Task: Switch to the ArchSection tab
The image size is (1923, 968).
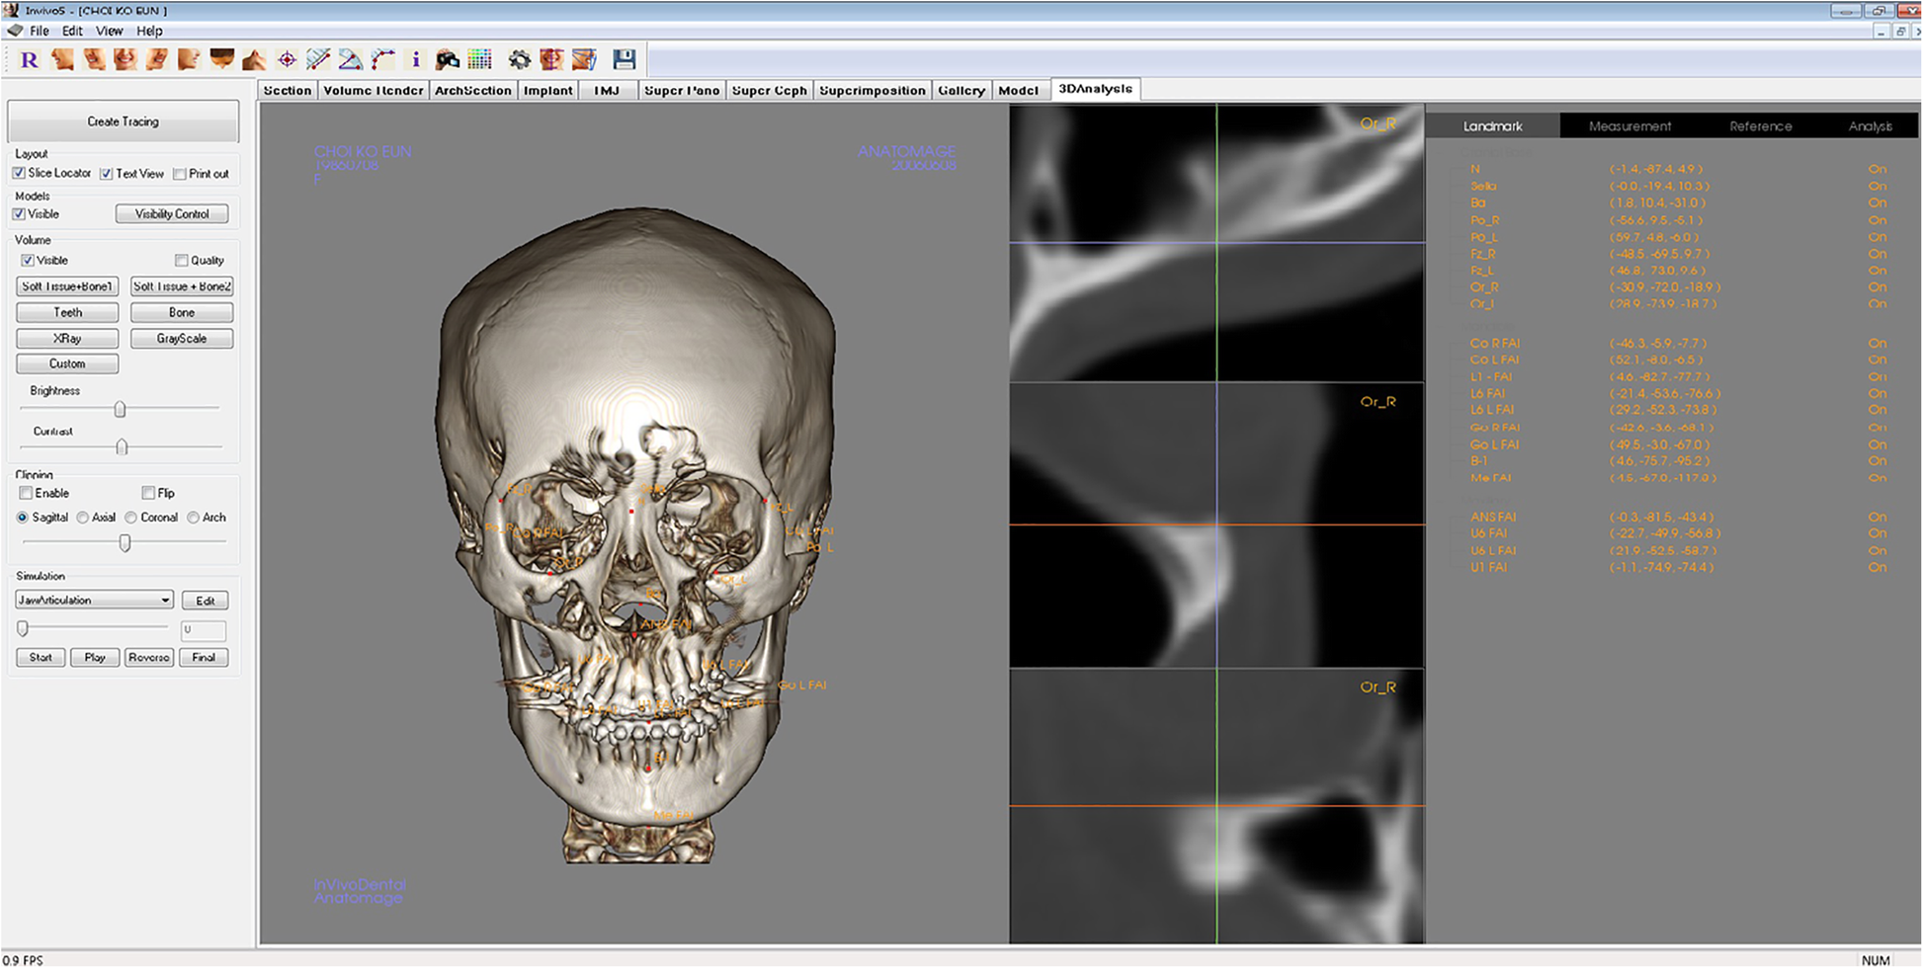Action: click(473, 90)
